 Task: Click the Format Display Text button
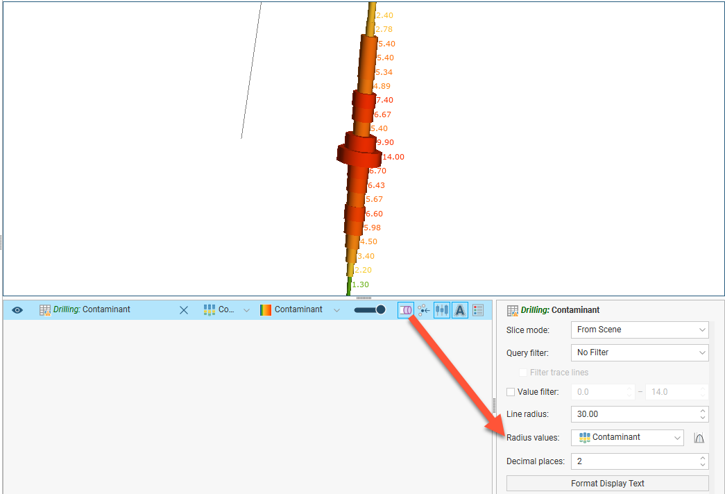[607, 483]
